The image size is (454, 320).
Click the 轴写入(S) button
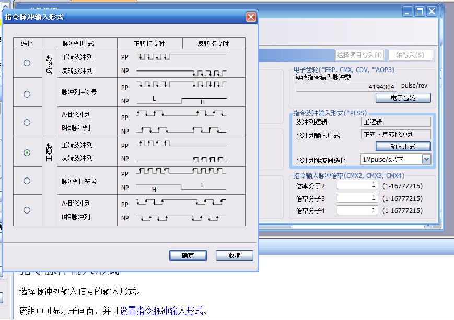click(411, 55)
